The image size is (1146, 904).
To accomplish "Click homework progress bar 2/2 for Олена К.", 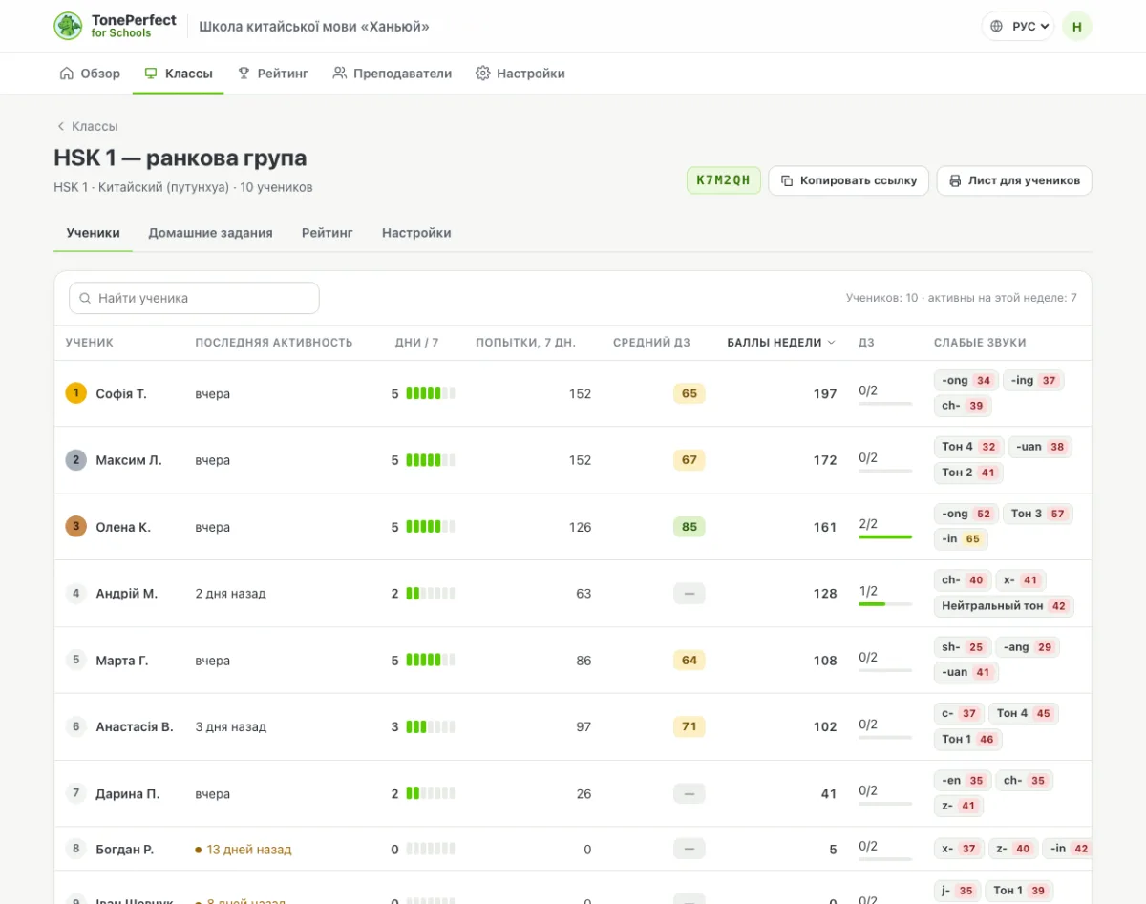I will [x=885, y=537].
